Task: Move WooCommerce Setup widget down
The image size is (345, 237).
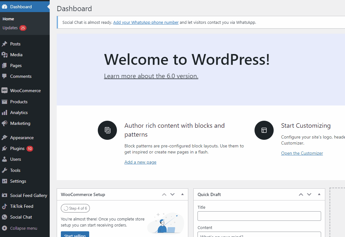Action: pyautogui.click(x=173, y=194)
